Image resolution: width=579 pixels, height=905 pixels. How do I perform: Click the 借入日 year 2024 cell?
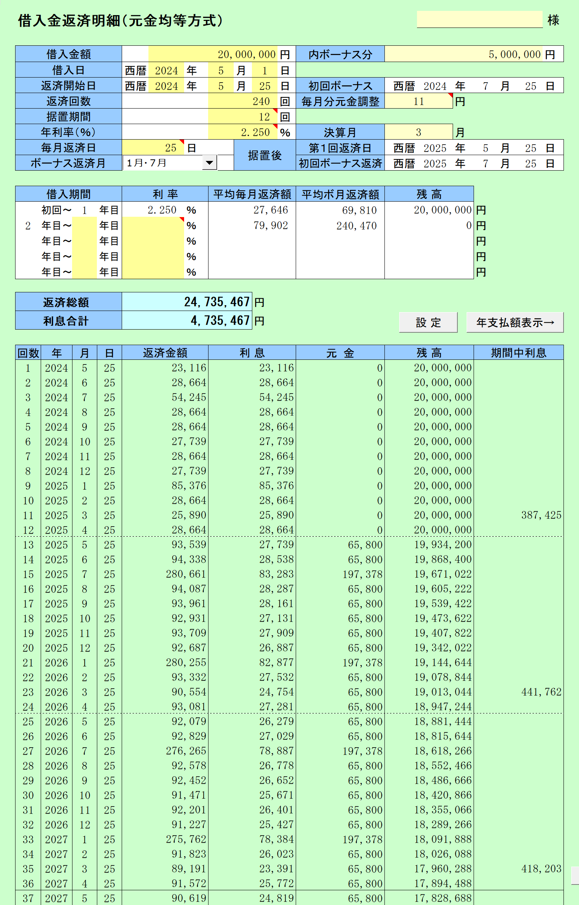pos(166,71)
